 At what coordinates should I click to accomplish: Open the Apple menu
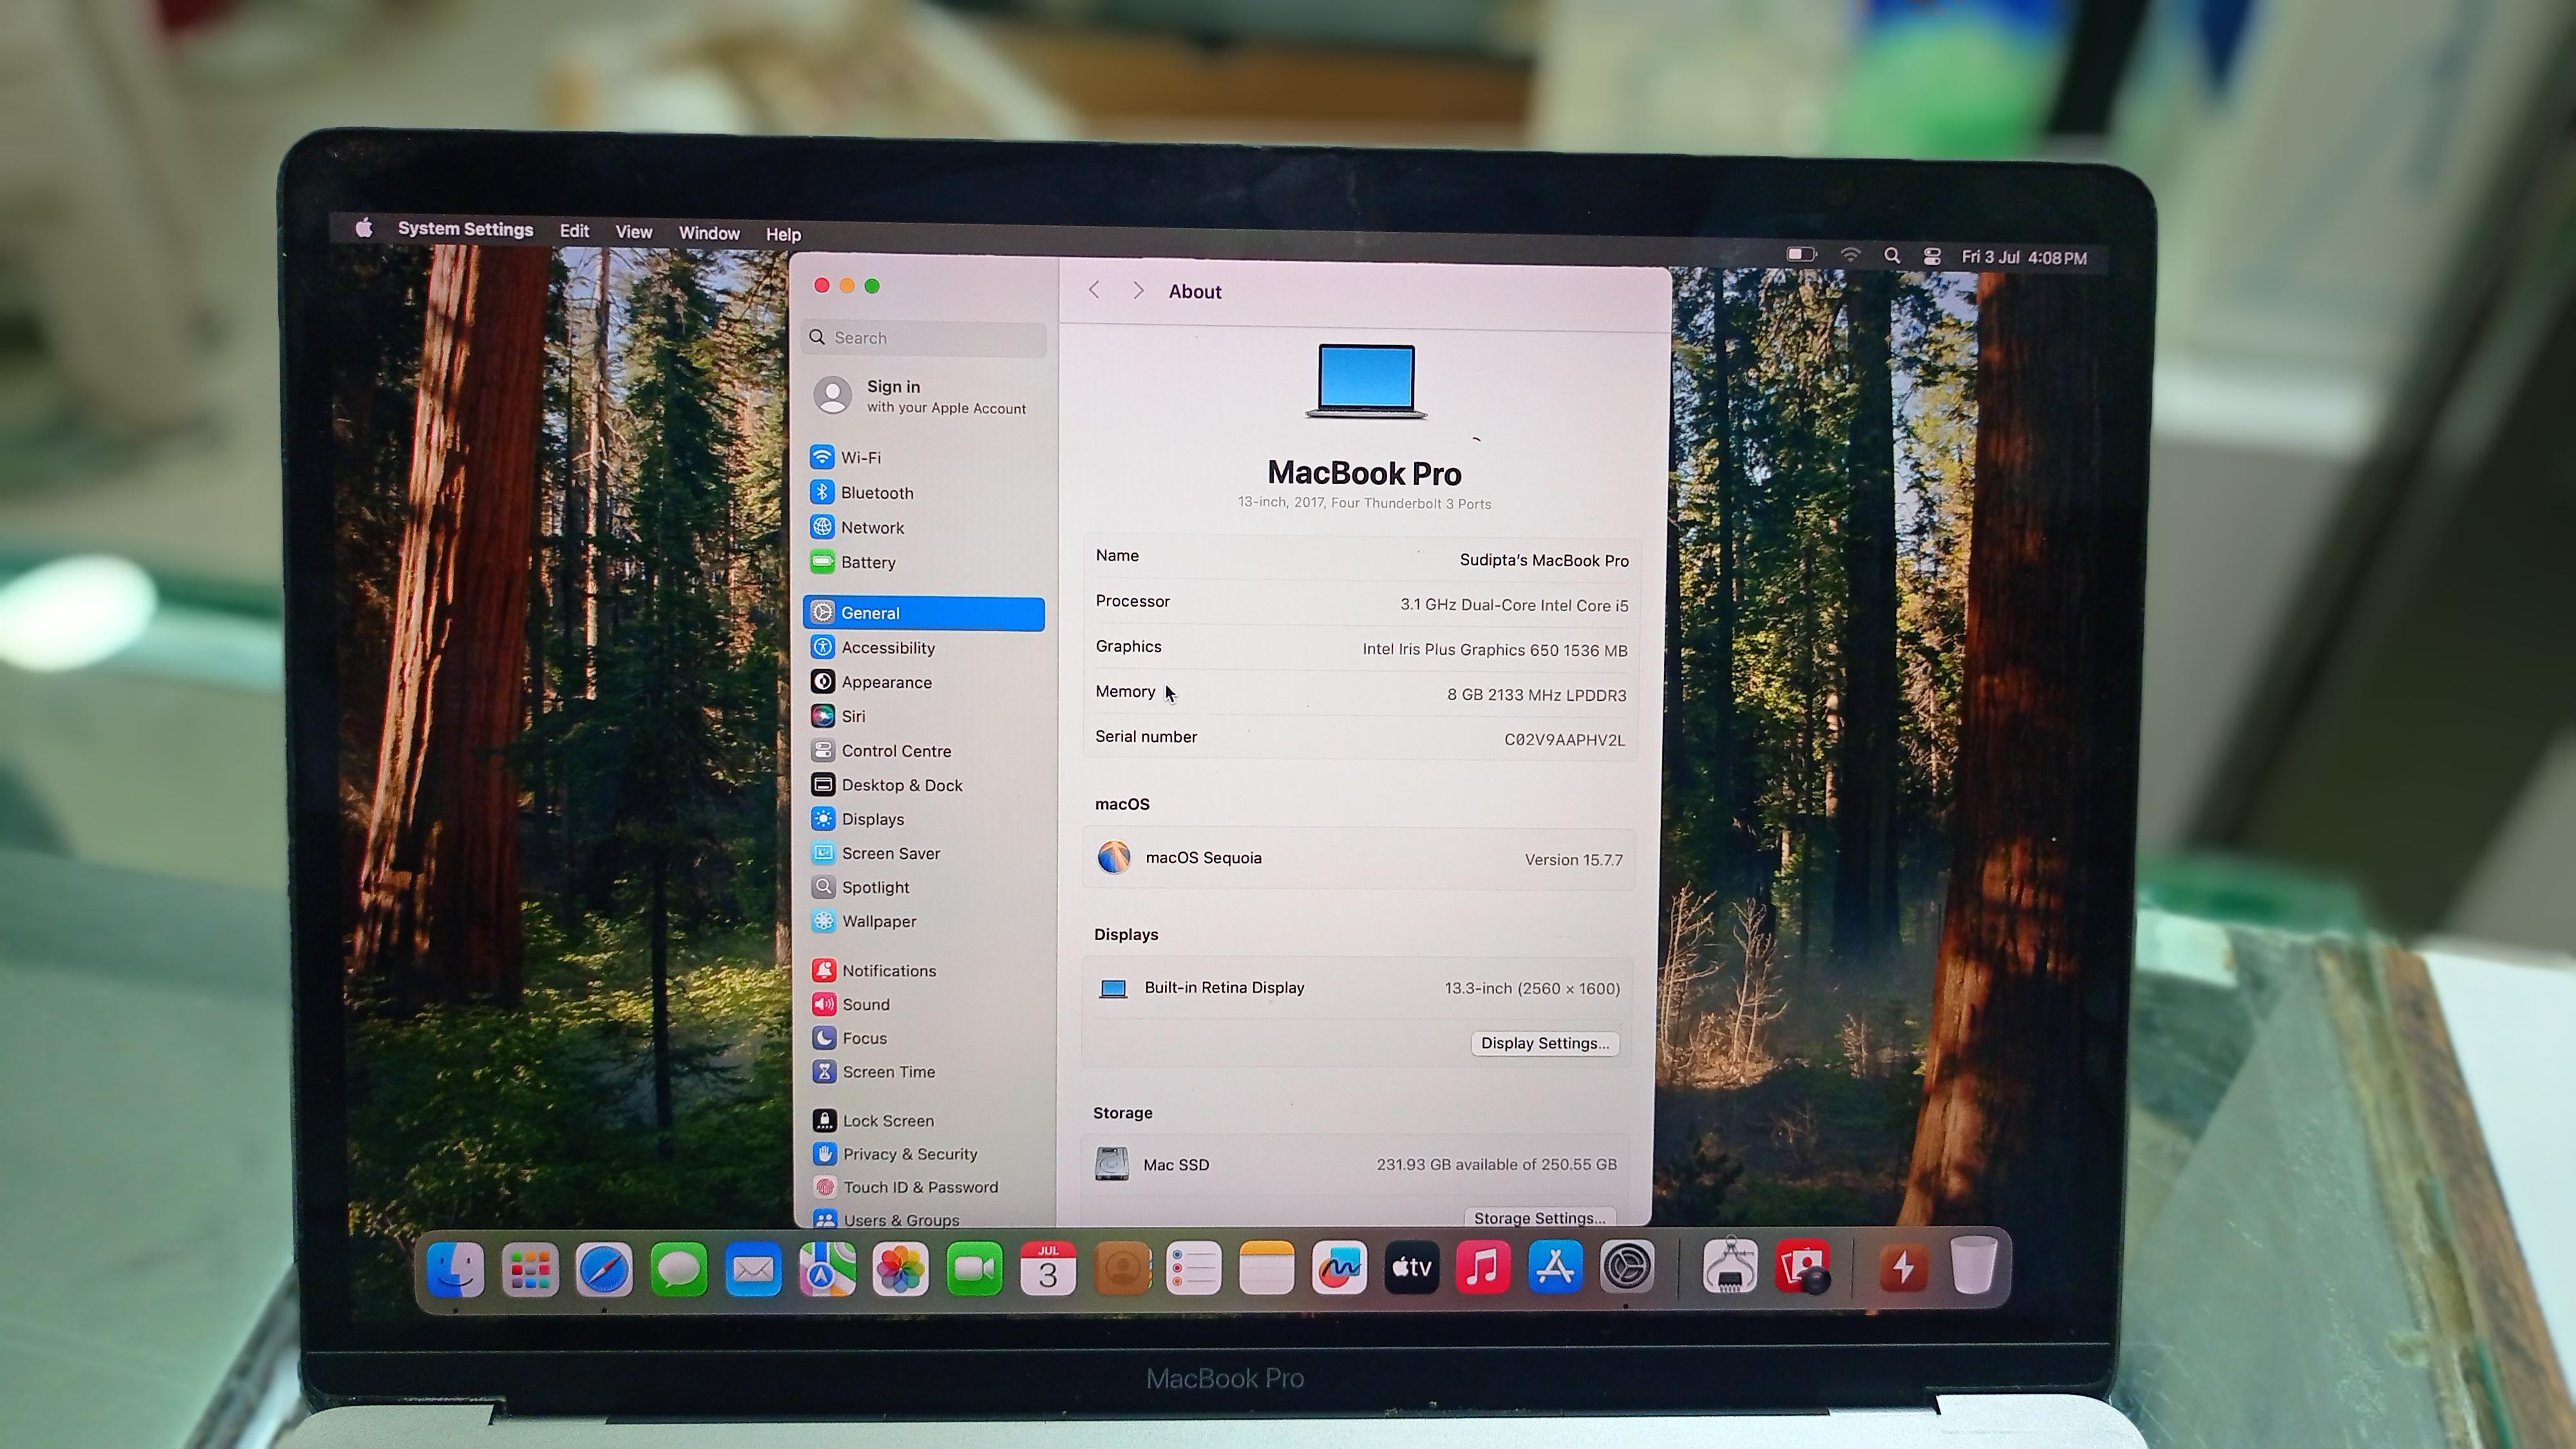364,228
